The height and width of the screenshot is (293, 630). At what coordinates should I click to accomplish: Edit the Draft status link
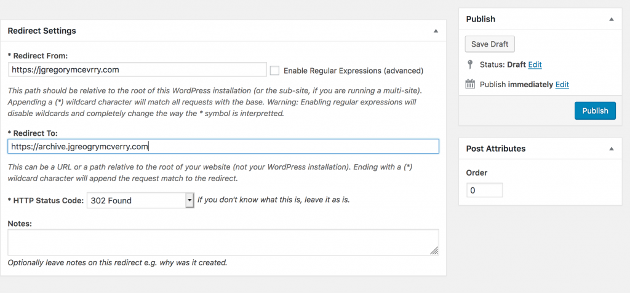pos(535,64)
